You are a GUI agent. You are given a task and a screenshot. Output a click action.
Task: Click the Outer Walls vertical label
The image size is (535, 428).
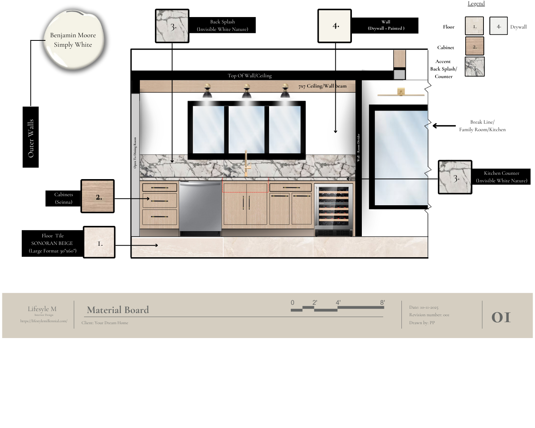click(31, 137)
